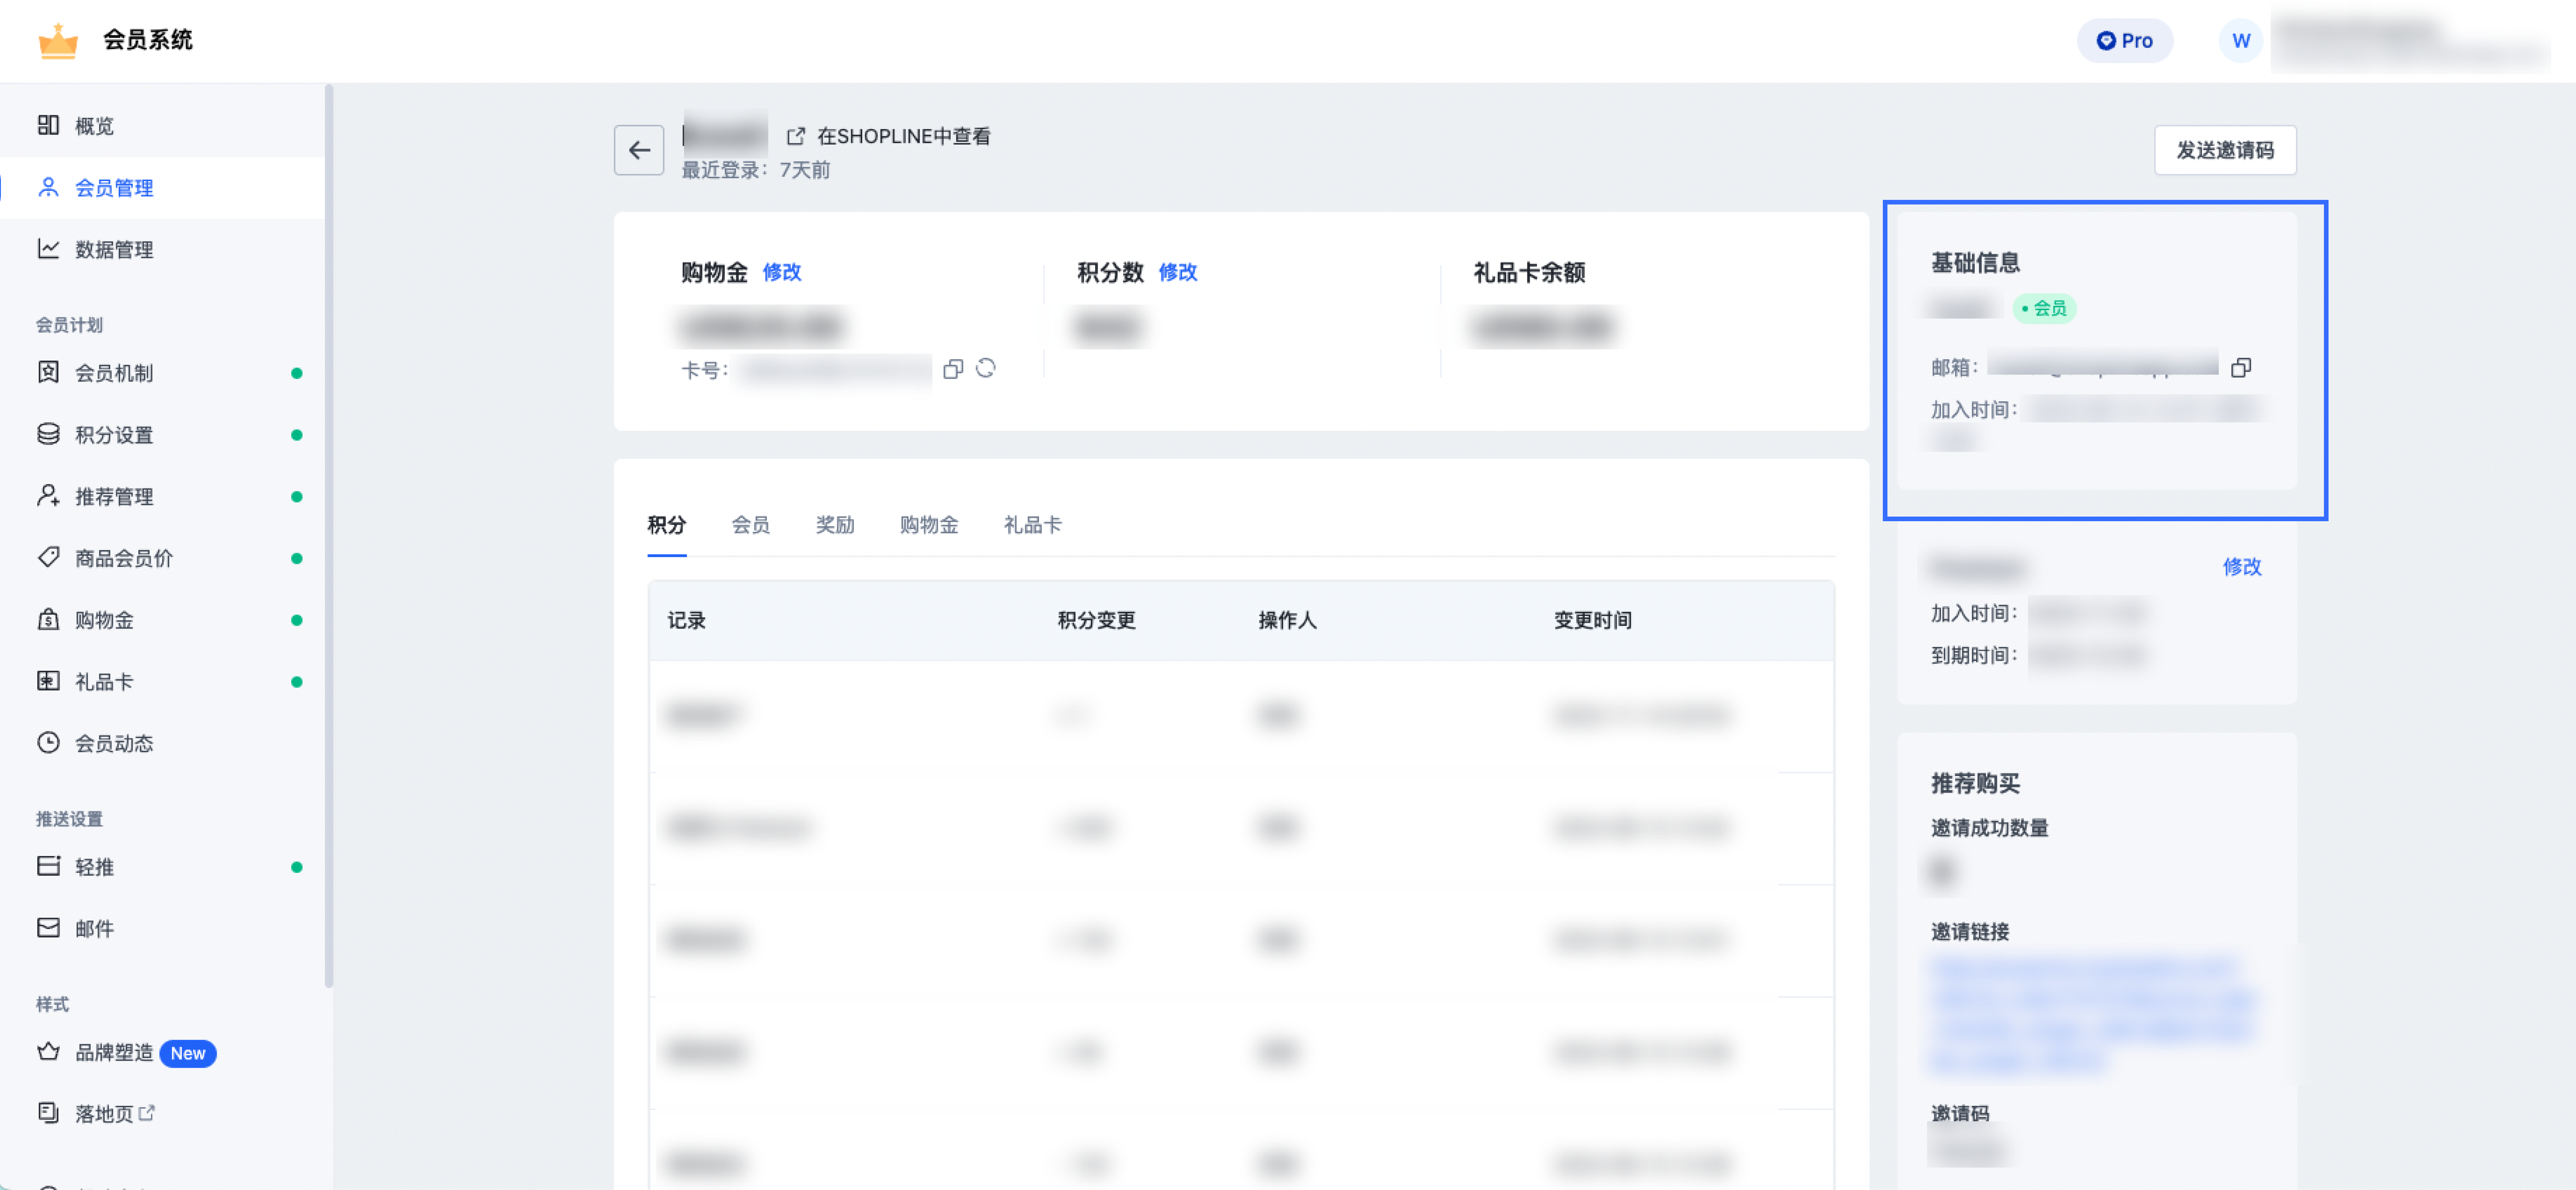The image size is (2576, 1190).
Task: Click 修改 next to 购物金
Action: pyautogui.click(x=781, y=272)
